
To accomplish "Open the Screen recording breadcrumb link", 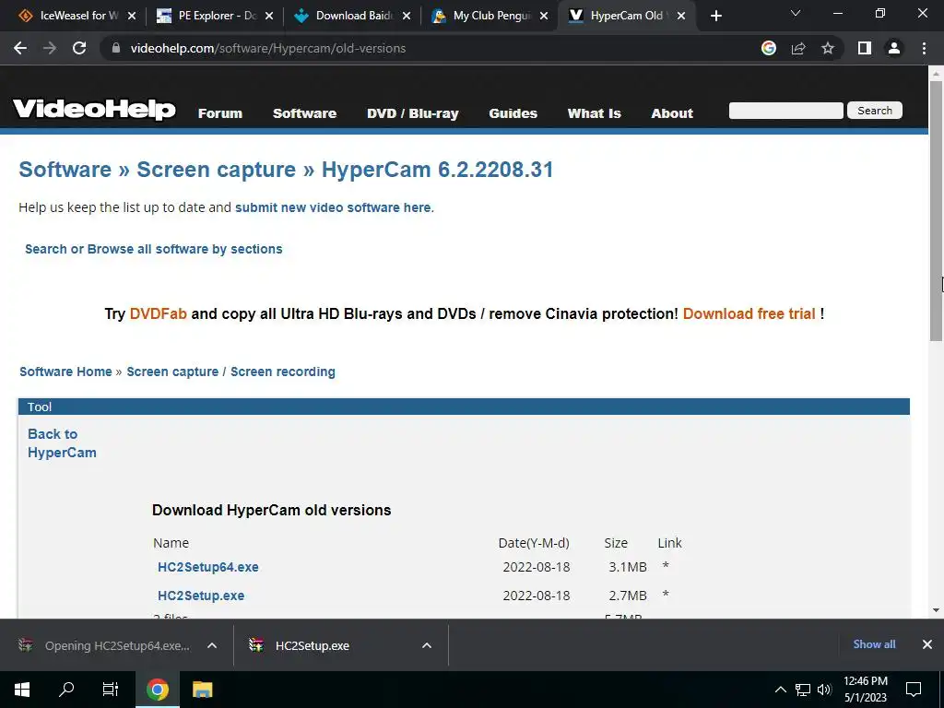I will (283, 372).
